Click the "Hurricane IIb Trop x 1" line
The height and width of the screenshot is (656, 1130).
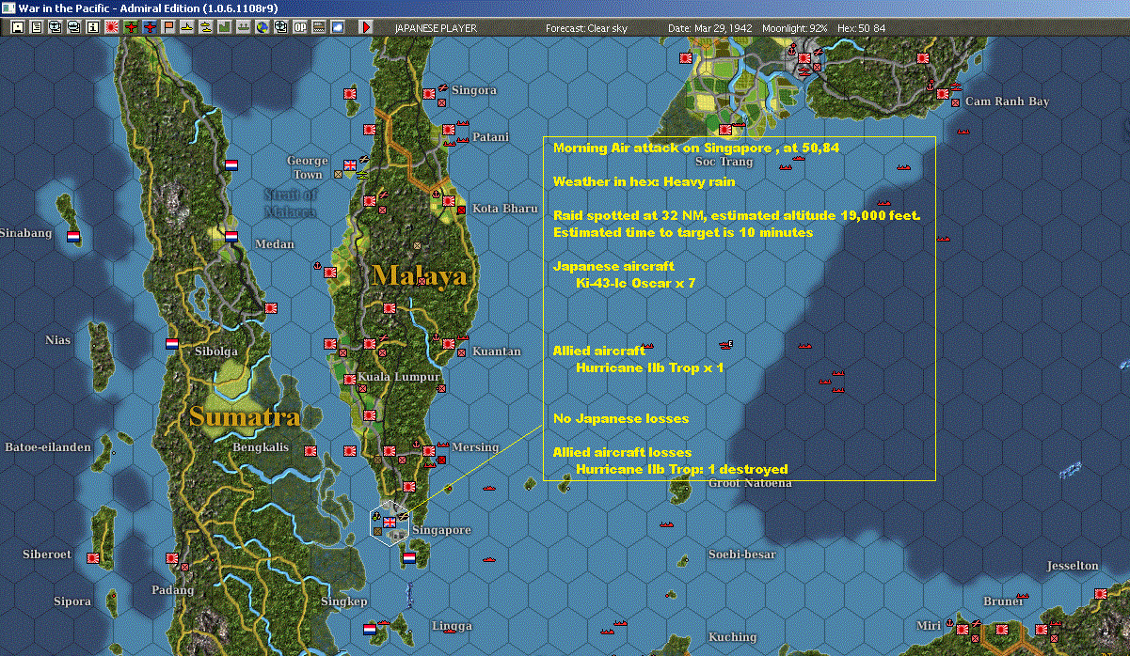pos(649,367)
